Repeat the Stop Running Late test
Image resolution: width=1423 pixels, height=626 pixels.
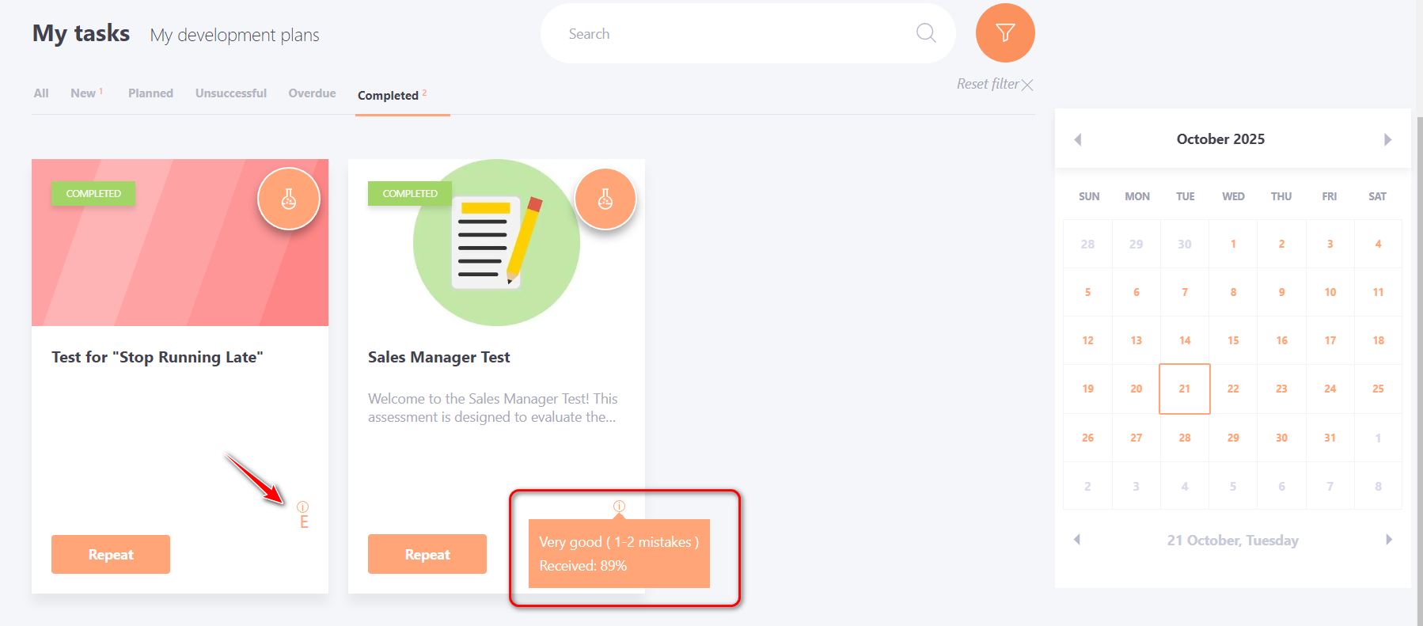tap(111, 554)
